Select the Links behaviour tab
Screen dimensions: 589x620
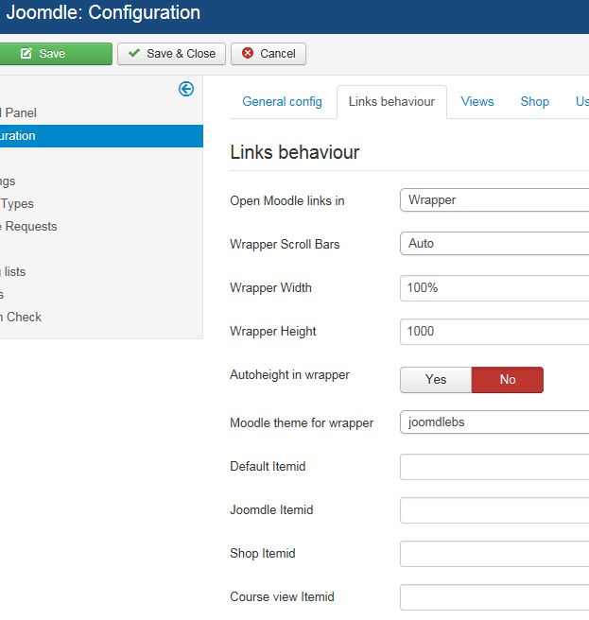(x=391, y=102)
